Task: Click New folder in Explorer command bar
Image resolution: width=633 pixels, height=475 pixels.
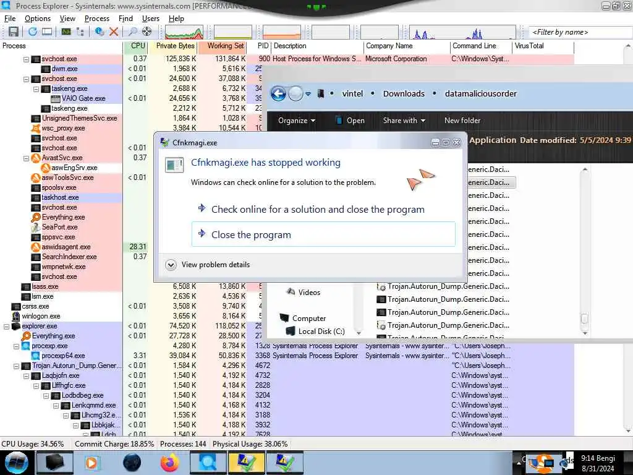Action: (x=462, y=121)
